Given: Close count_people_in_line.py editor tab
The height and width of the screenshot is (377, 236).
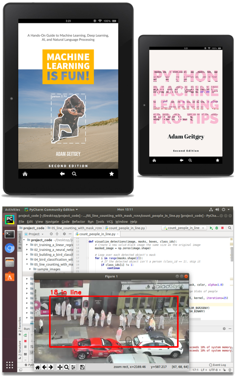Looking at the screenshot, I should (x=118, y=234).
